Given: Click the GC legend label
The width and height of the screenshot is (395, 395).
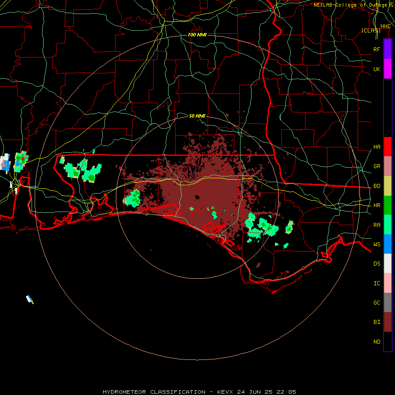Looking at the screenshot, I should click(x=377, y=302).
